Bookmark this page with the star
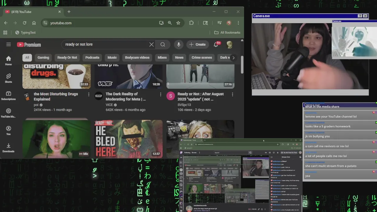This screenshot has width=377, height=212. (178, 23)
